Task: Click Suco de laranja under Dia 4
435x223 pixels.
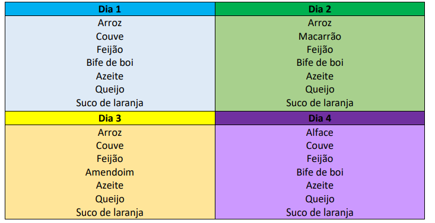Action: point(320,213)
